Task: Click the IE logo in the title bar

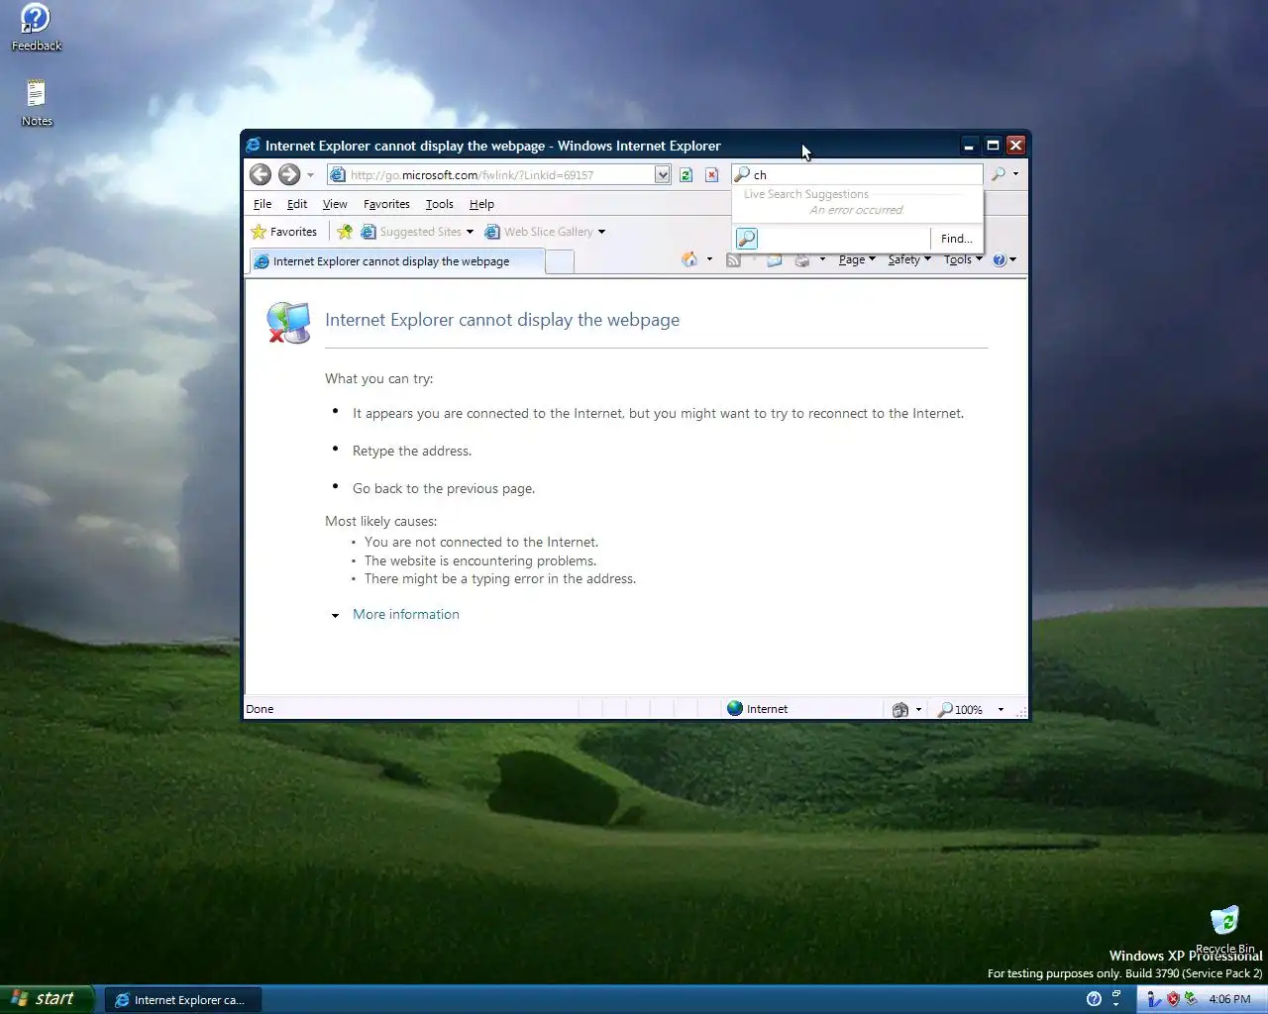Action: pos(254,146)
